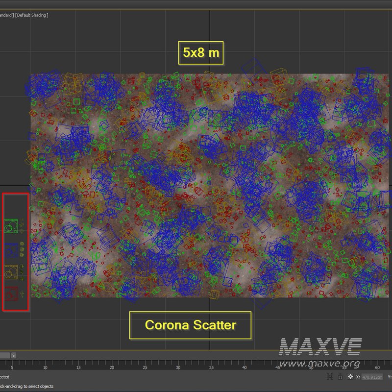392x392 pixels.
Task: Select the yellow scatter source model
Action: tap(11, 272)
